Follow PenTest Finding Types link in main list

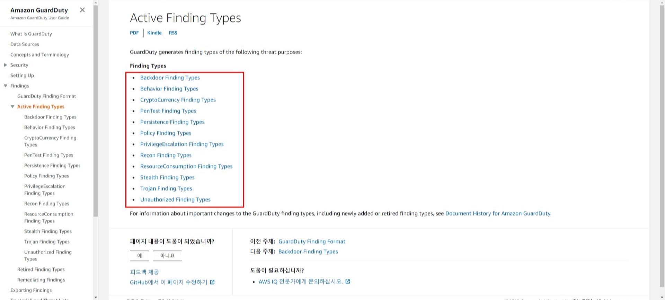pos(168,111)
